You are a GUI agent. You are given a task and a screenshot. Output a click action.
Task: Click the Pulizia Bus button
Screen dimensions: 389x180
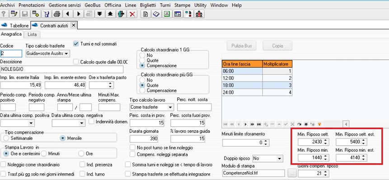(x=241, y=46)
